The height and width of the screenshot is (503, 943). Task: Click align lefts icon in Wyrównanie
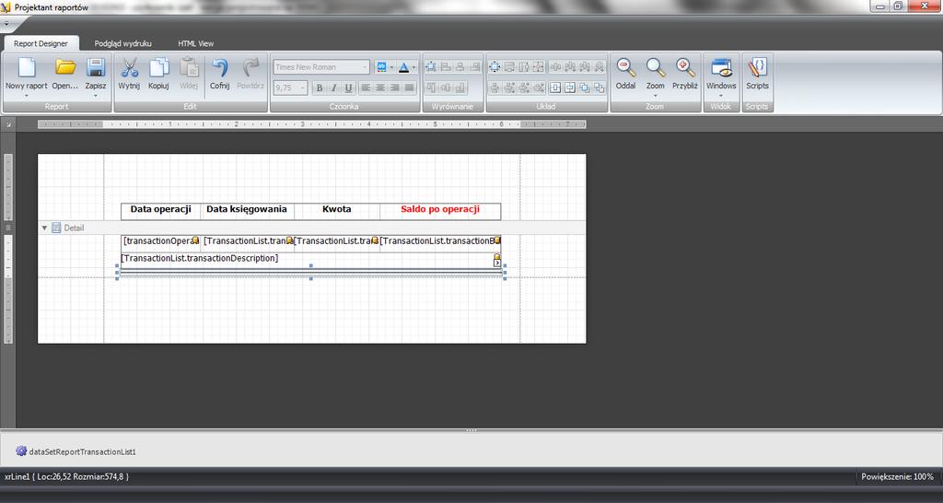point(446,66)
